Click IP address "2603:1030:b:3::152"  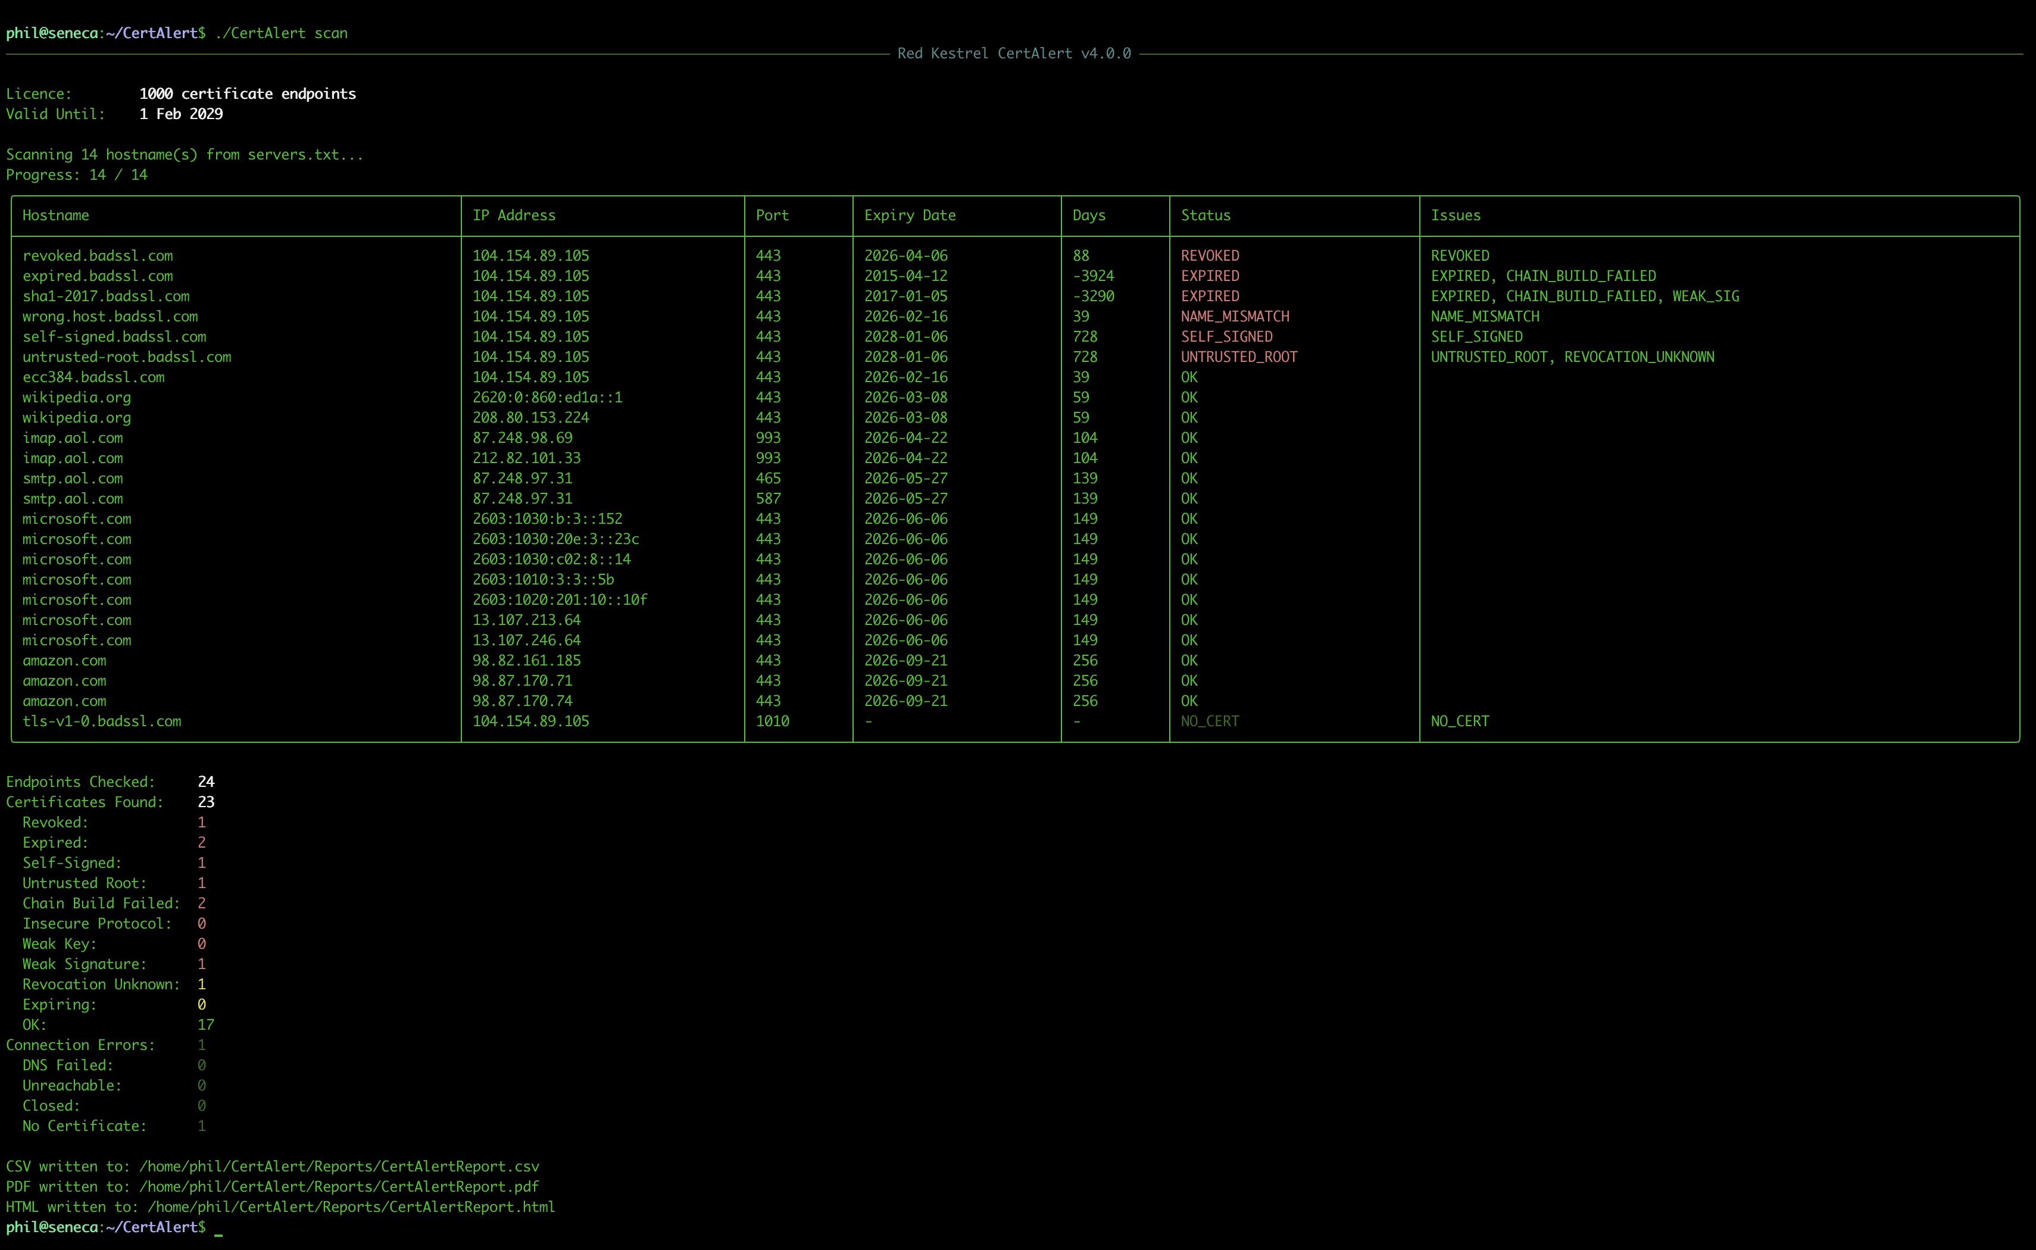(x=547, y=519)
